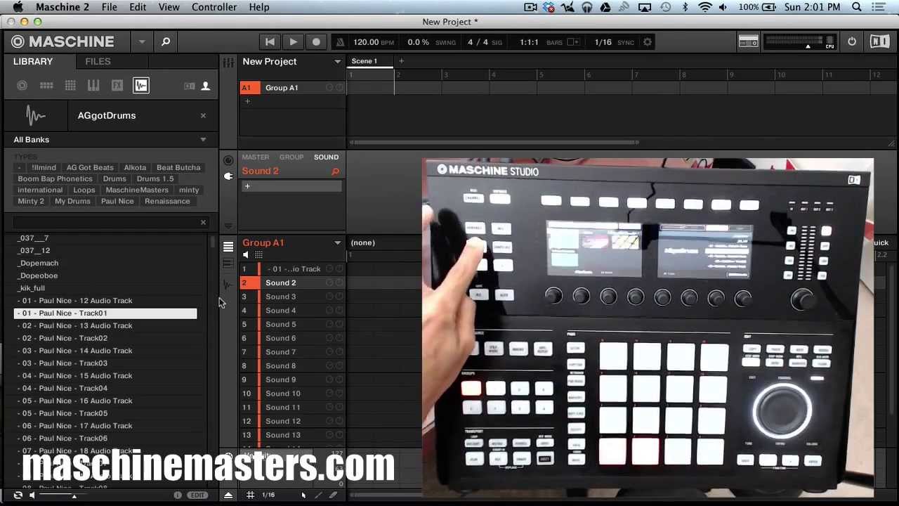Toggle the metronome
The width and height of the screenshot is (899, 506).
340,42
